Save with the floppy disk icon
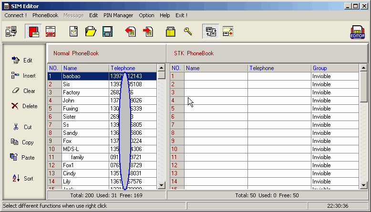The width and height of the screenshot is (371, 212). click(107, 31)
